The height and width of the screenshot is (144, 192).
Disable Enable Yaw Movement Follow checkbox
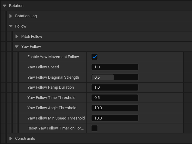pyautogui.click(x=94, y=57)
